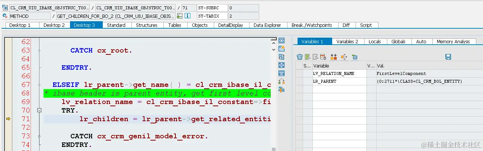Click the second gray list icon in variables toolbar
This screenshot has width=483, height=151.
315,57
